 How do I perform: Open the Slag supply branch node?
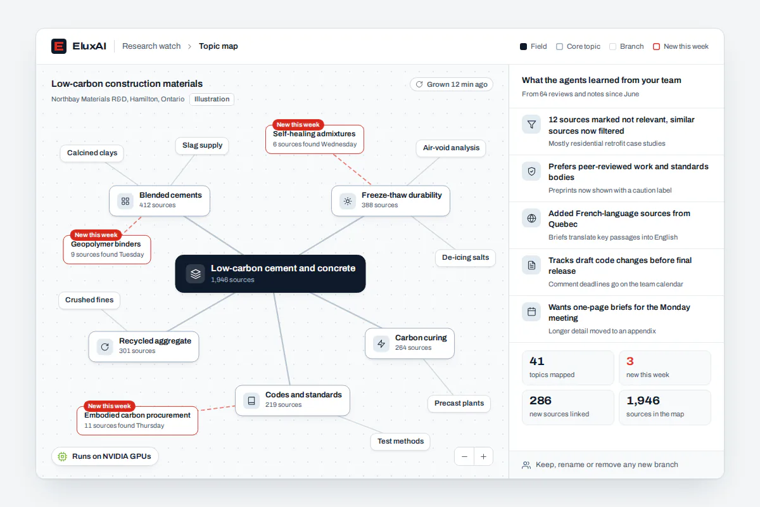(202, 145)
